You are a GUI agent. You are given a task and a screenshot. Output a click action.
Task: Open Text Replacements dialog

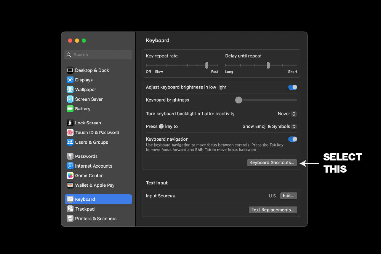(273, 210)
